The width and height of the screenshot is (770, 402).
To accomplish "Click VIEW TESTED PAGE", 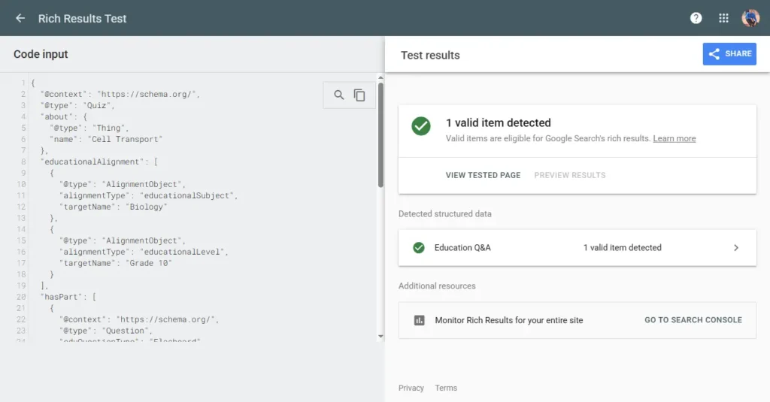I will point(483,175).
